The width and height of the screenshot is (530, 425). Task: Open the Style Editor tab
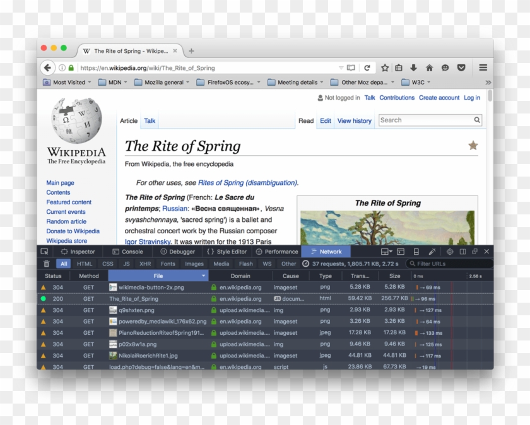click(227, 252)
